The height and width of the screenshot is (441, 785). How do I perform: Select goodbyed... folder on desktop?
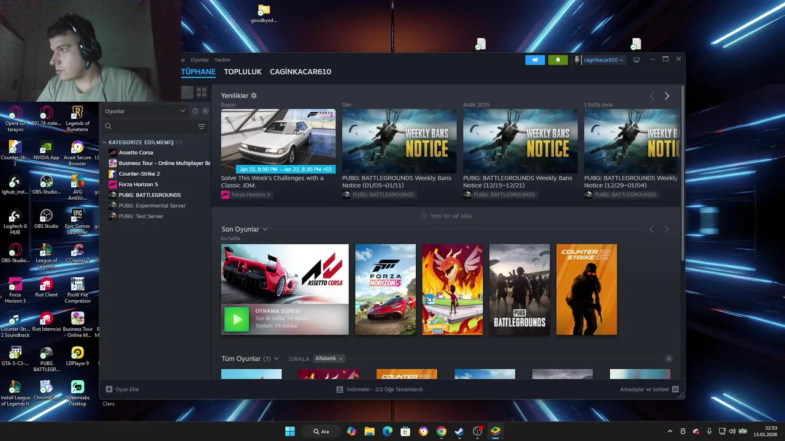click(x=264, y=13)
